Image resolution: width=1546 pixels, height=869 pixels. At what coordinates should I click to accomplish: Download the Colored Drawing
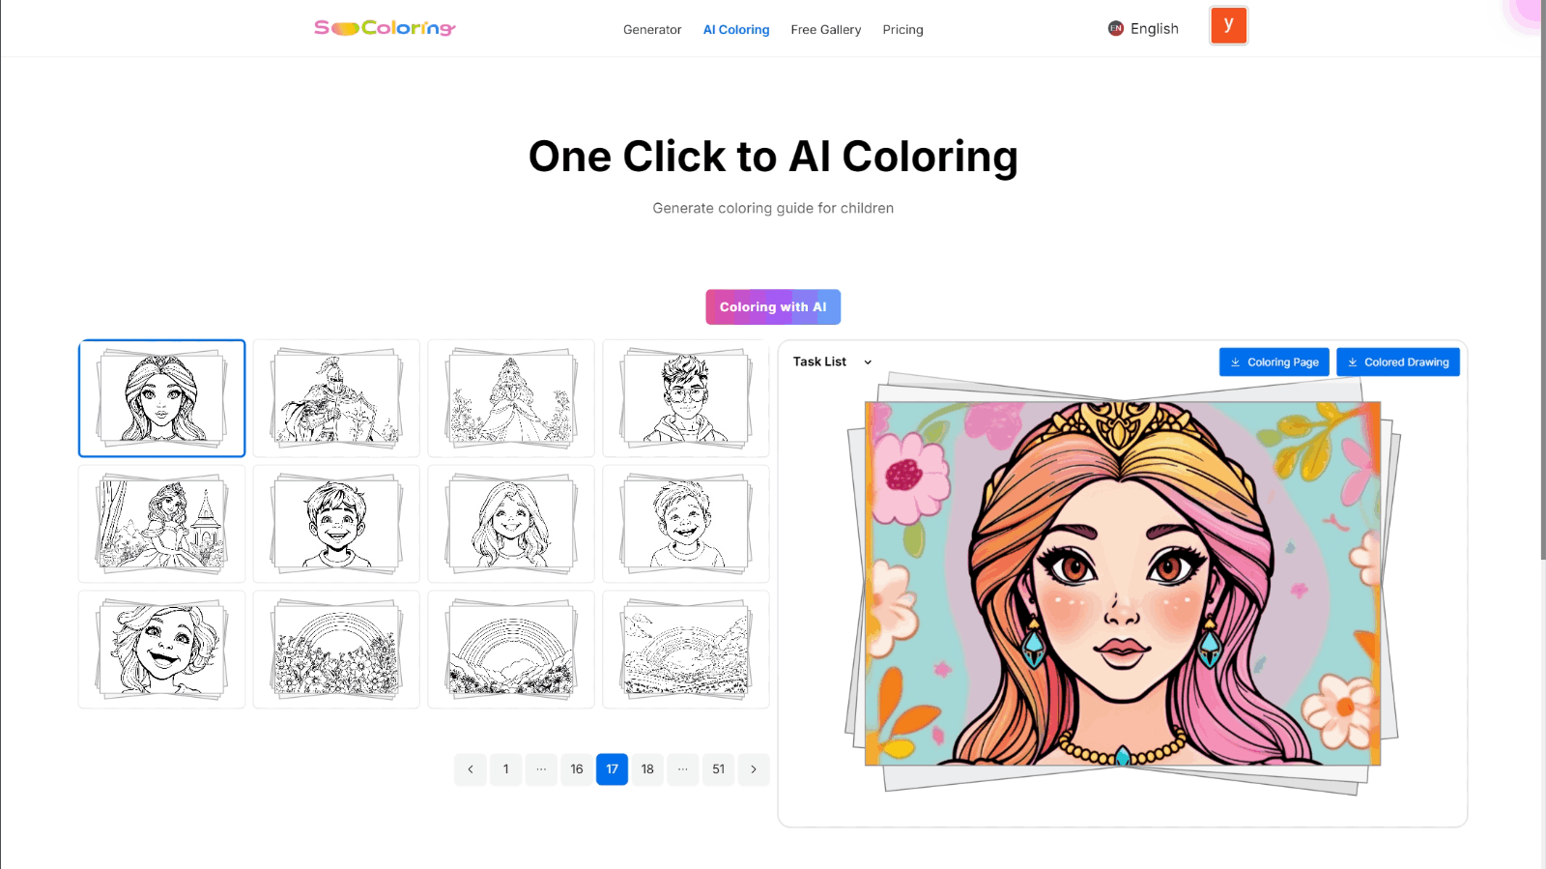(x=1398, y=362)
